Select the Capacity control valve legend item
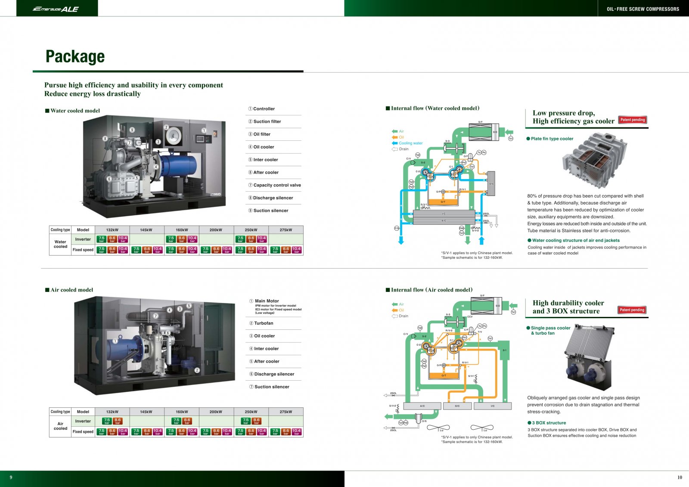 pyautogui.click(x=277, y=185)
